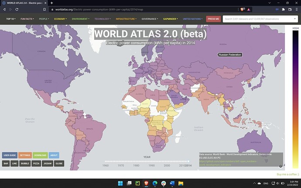Switch to the LINE chart view
This screenshot has width=301, height=188.
(14, 164)
